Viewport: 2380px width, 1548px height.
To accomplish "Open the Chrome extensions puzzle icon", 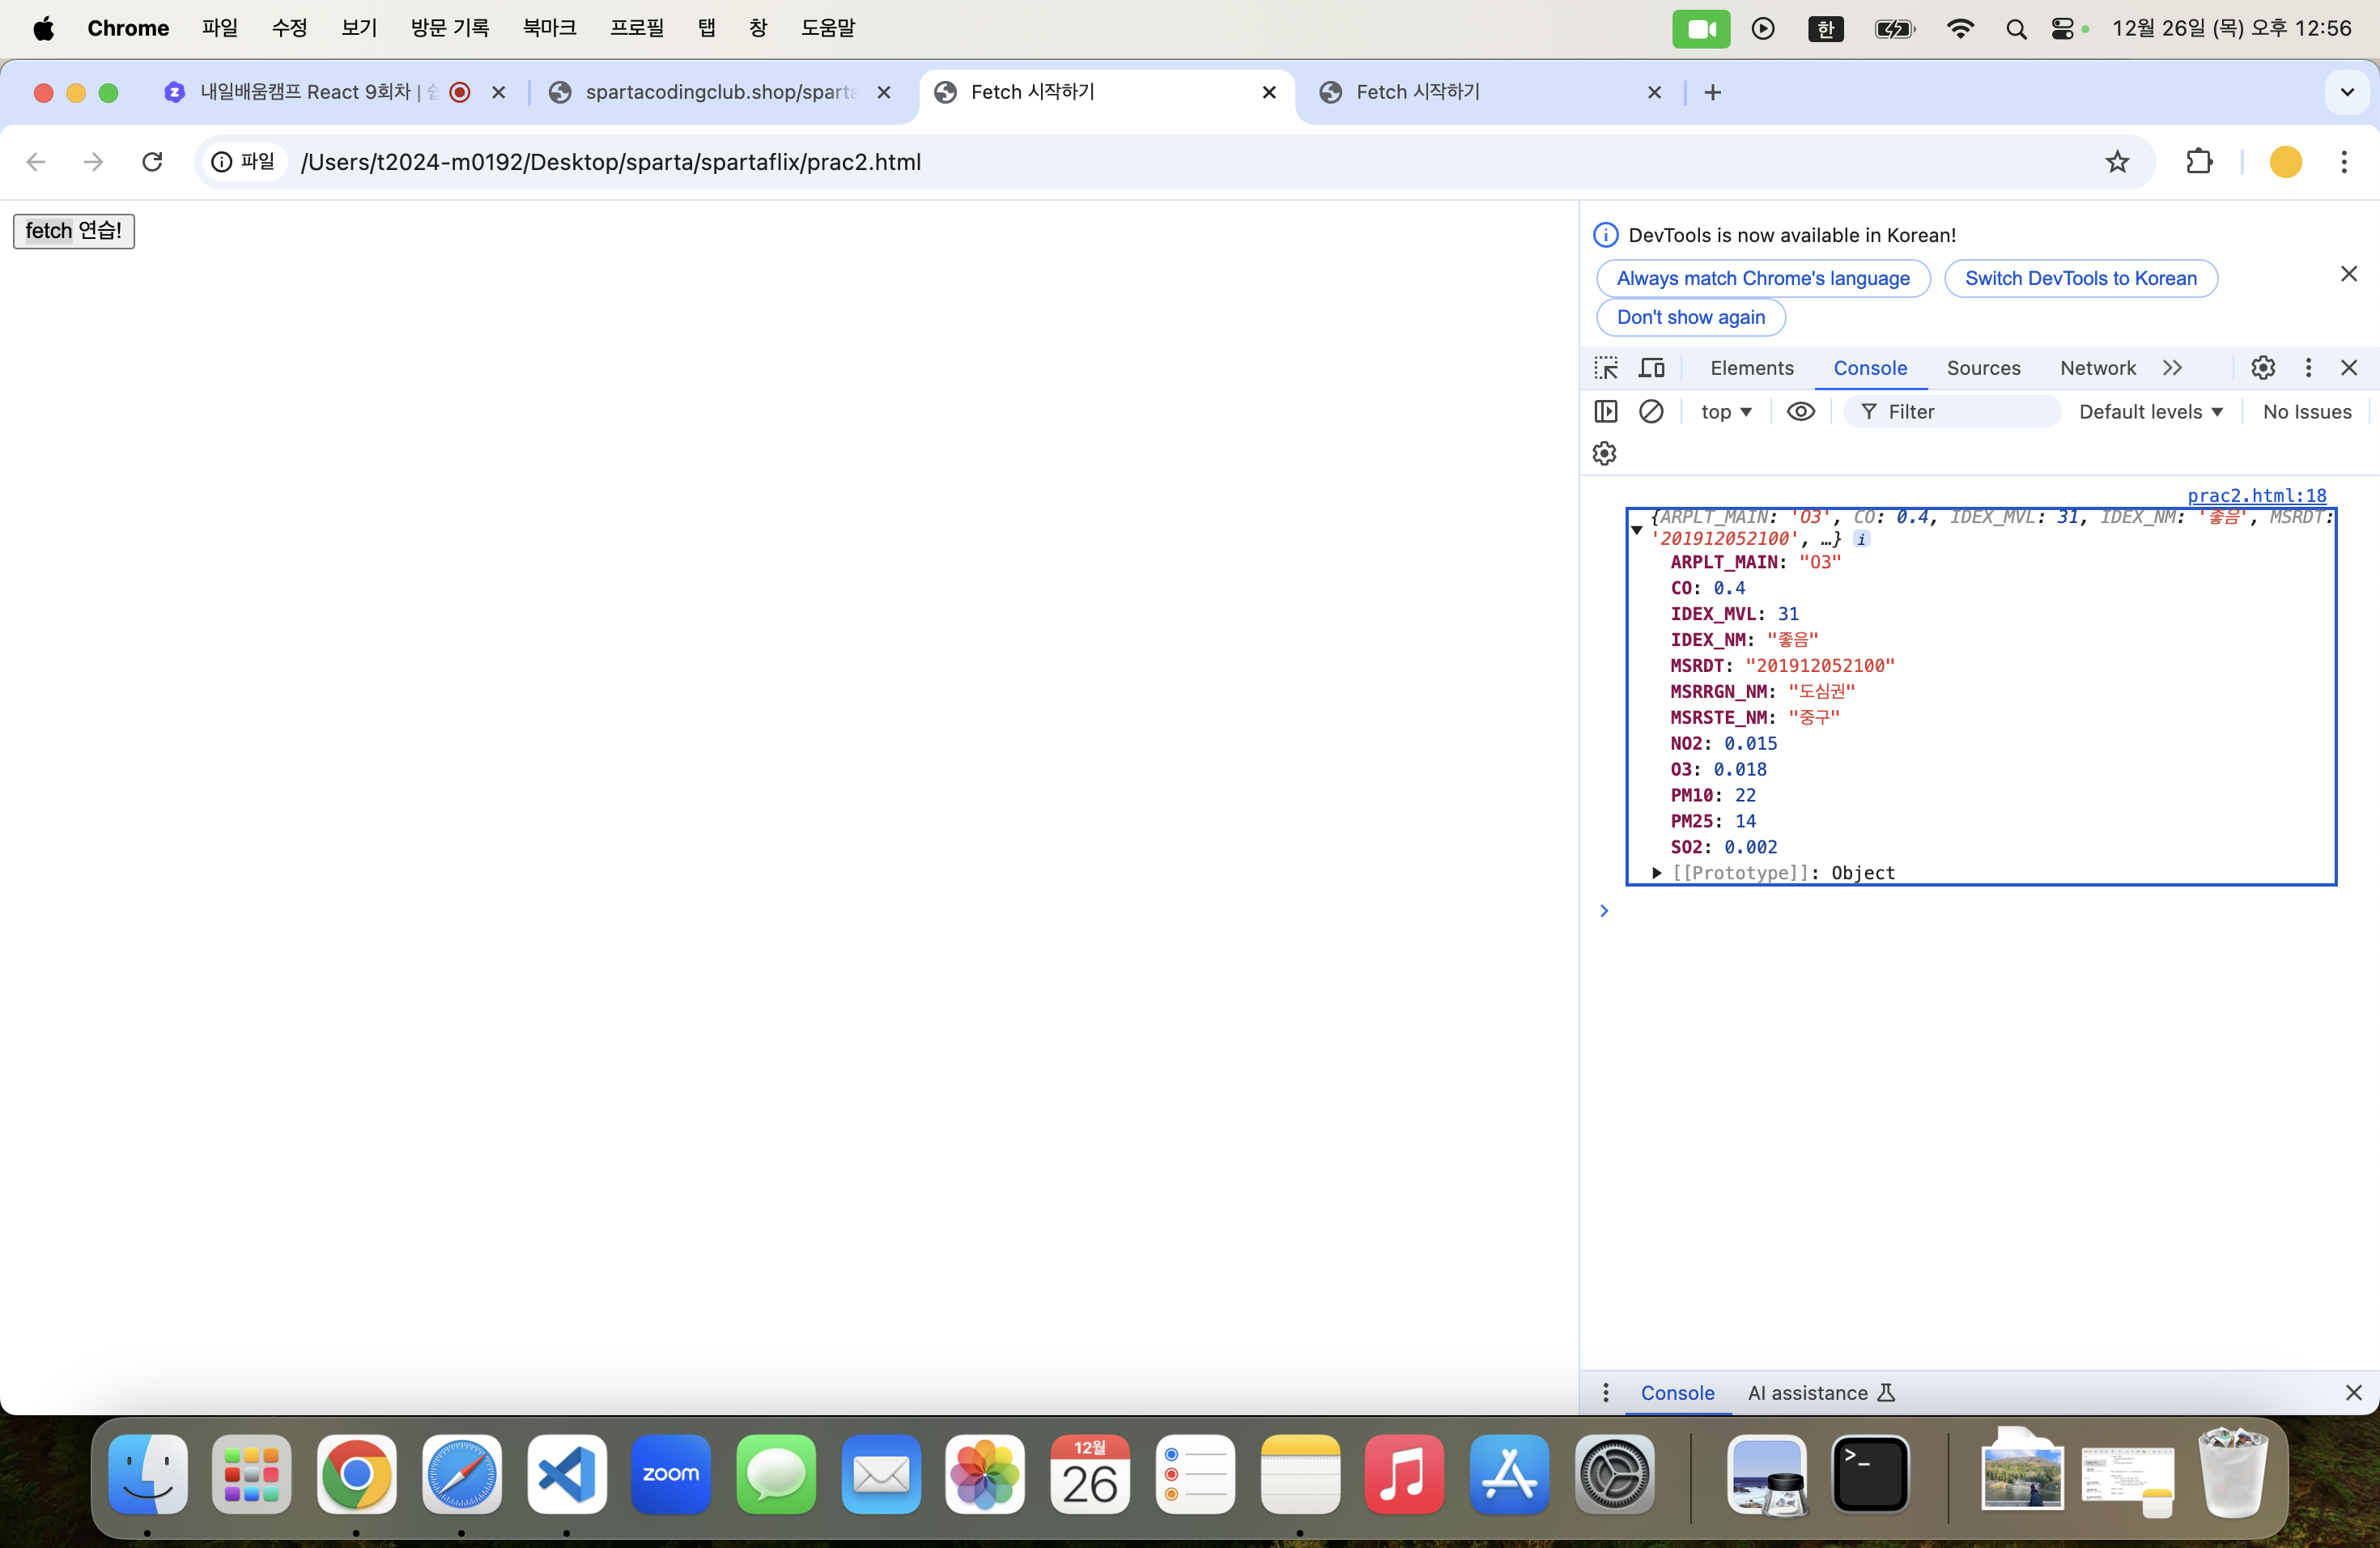I will (x=2199, y=162).
